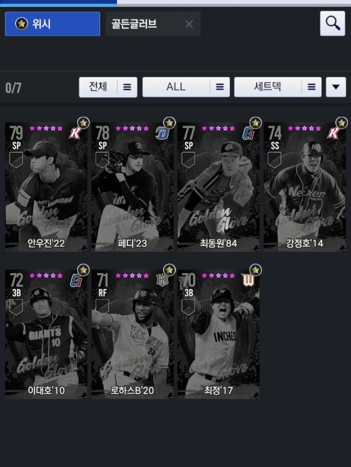The height and width of the screenshot is (467, 351).
Task: Toggle wish star on 강정호'14 card
Action: (341, 123)
